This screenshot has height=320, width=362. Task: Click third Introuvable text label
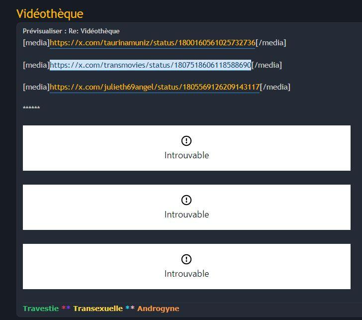pos(186,274)
